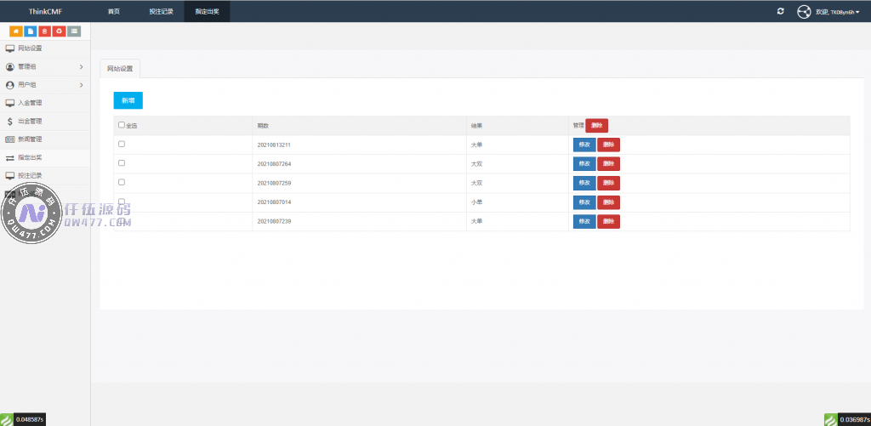Click the refresh icon in top bar
871x426 pixels.
click(x=781, y=11)
